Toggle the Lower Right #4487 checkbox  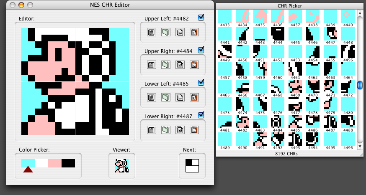coord(201,115)
